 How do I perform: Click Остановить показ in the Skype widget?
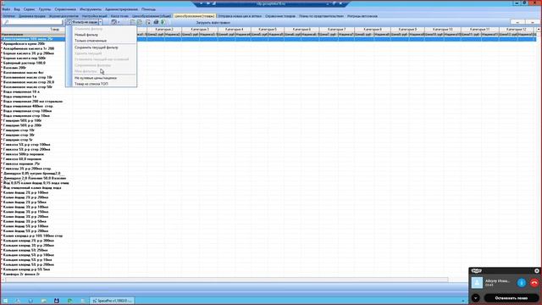point(512,297)
